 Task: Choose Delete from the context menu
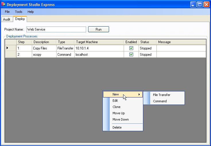tap(117, 127)
